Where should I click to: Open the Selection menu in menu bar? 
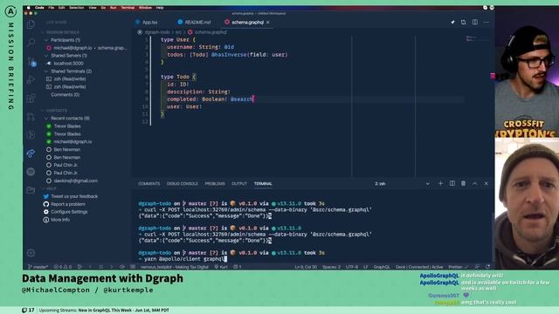coord(77,8)
